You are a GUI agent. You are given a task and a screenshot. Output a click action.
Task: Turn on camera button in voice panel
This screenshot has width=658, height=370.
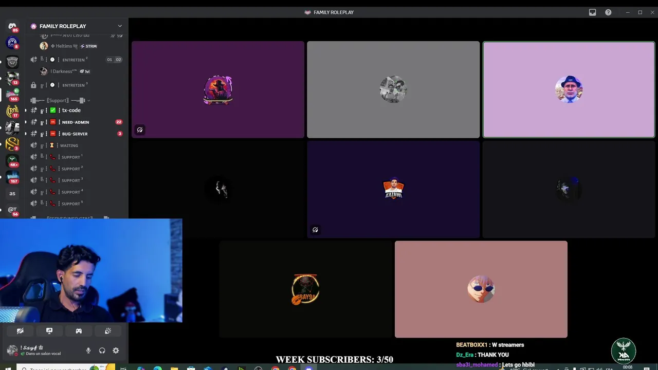click(20, 331)
